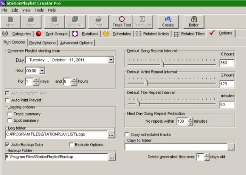Enable Copy scheduled tracks
The image size is (246, 175).
(127, 134)
